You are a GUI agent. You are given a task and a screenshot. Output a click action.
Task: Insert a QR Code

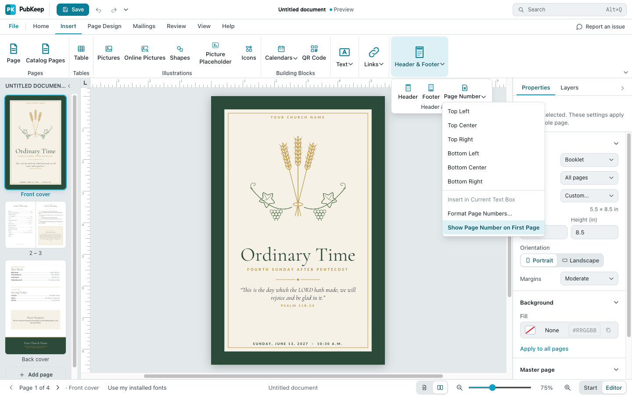point(314,54)
